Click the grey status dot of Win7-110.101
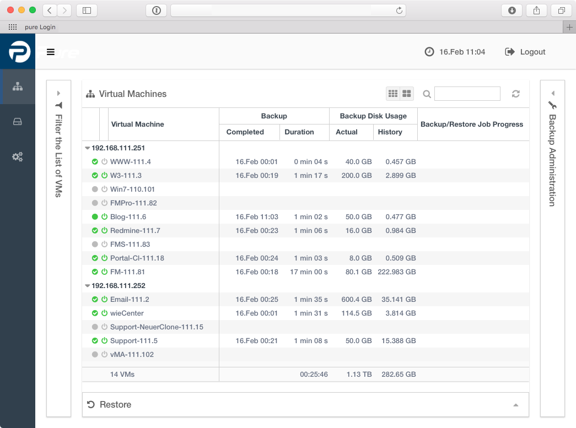Screen dimensions: 576x428 click(x=95, y=189)
